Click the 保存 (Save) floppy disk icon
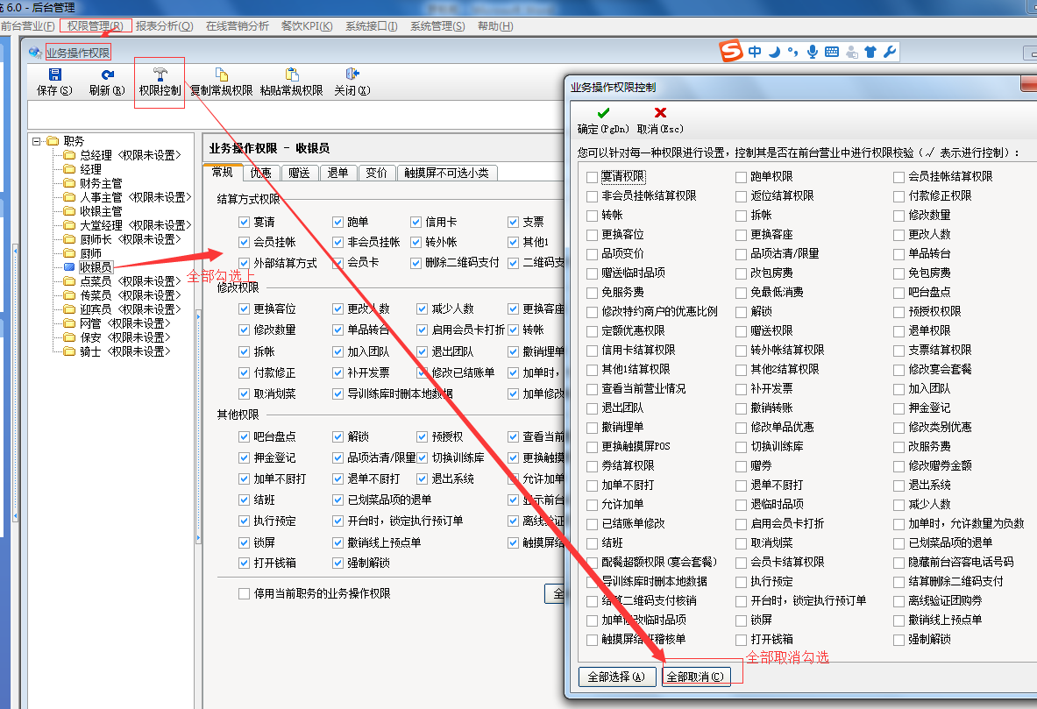The image size is (1037, 709). [x=54, y=75]
